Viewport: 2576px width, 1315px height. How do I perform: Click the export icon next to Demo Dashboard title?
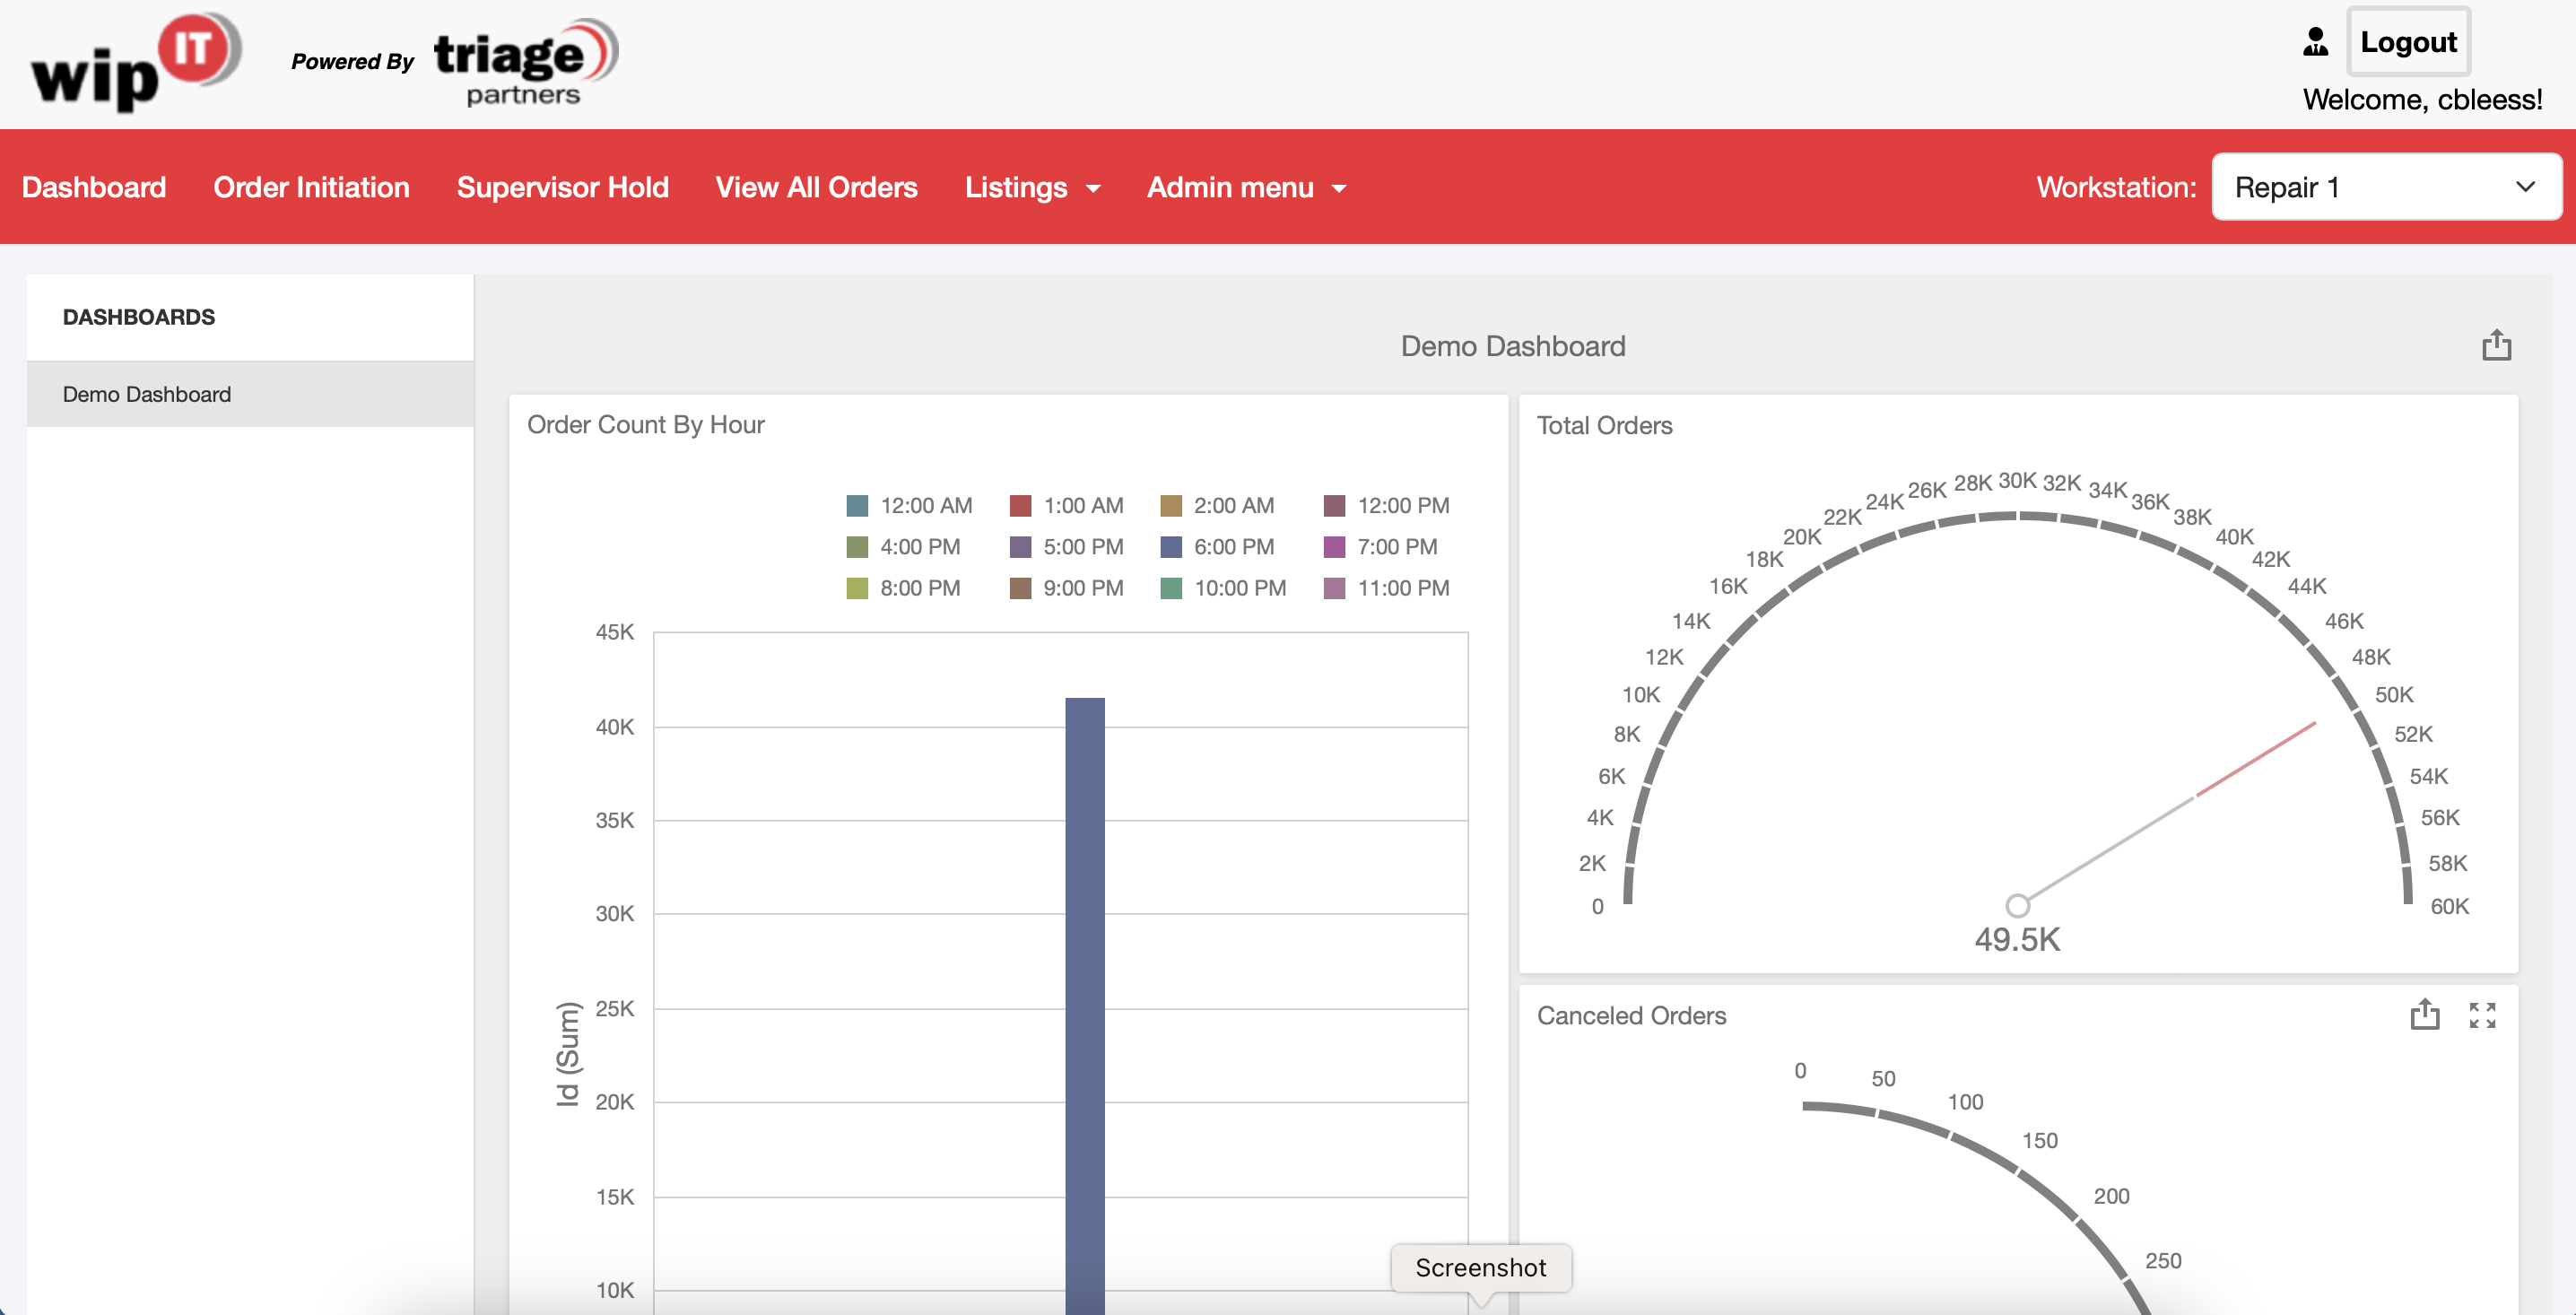[2497, 344]
